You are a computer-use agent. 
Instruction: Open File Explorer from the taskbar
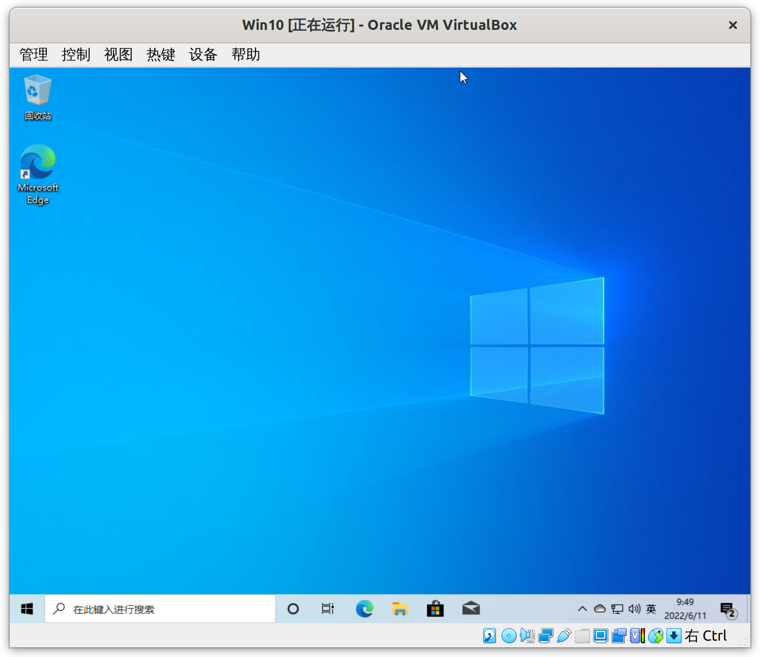tap(400, 609)
